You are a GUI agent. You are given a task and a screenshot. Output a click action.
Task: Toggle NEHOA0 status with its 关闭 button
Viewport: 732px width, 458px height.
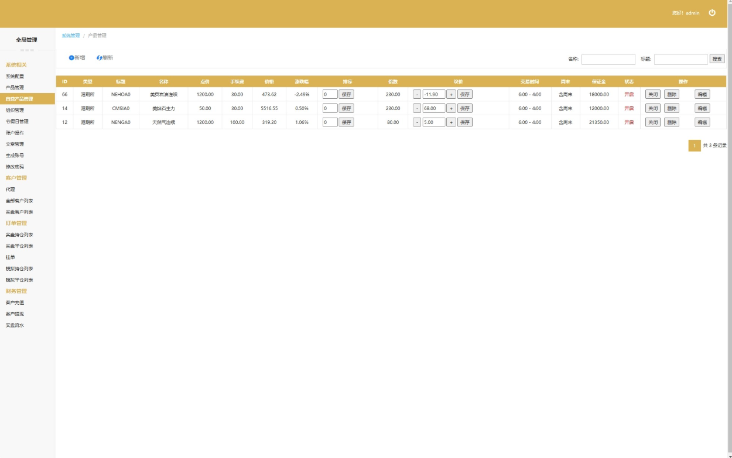tap(652, 94)
